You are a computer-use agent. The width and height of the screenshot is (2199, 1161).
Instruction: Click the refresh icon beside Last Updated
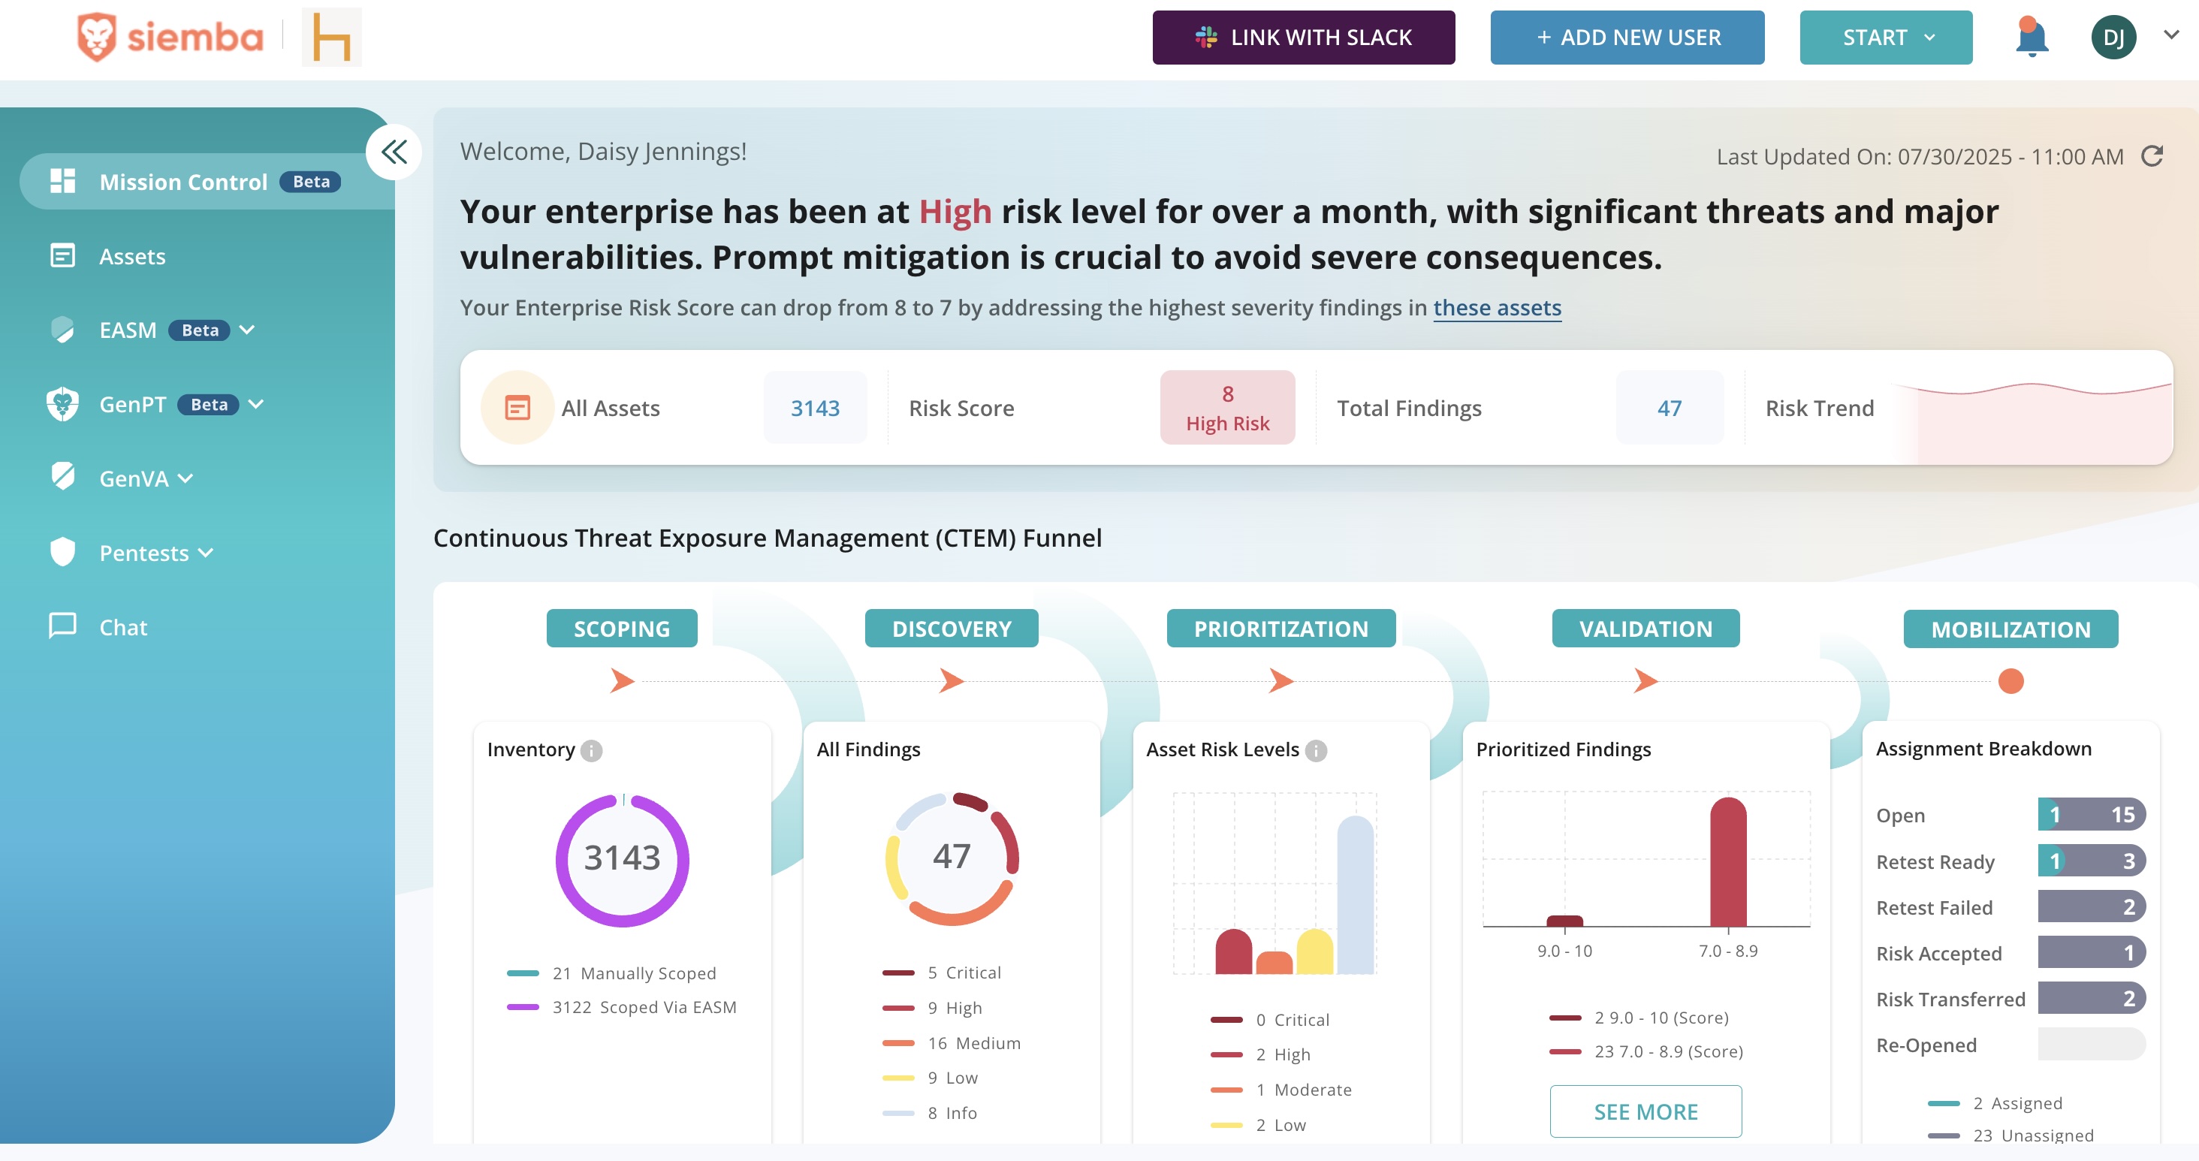pos(2152,156)
